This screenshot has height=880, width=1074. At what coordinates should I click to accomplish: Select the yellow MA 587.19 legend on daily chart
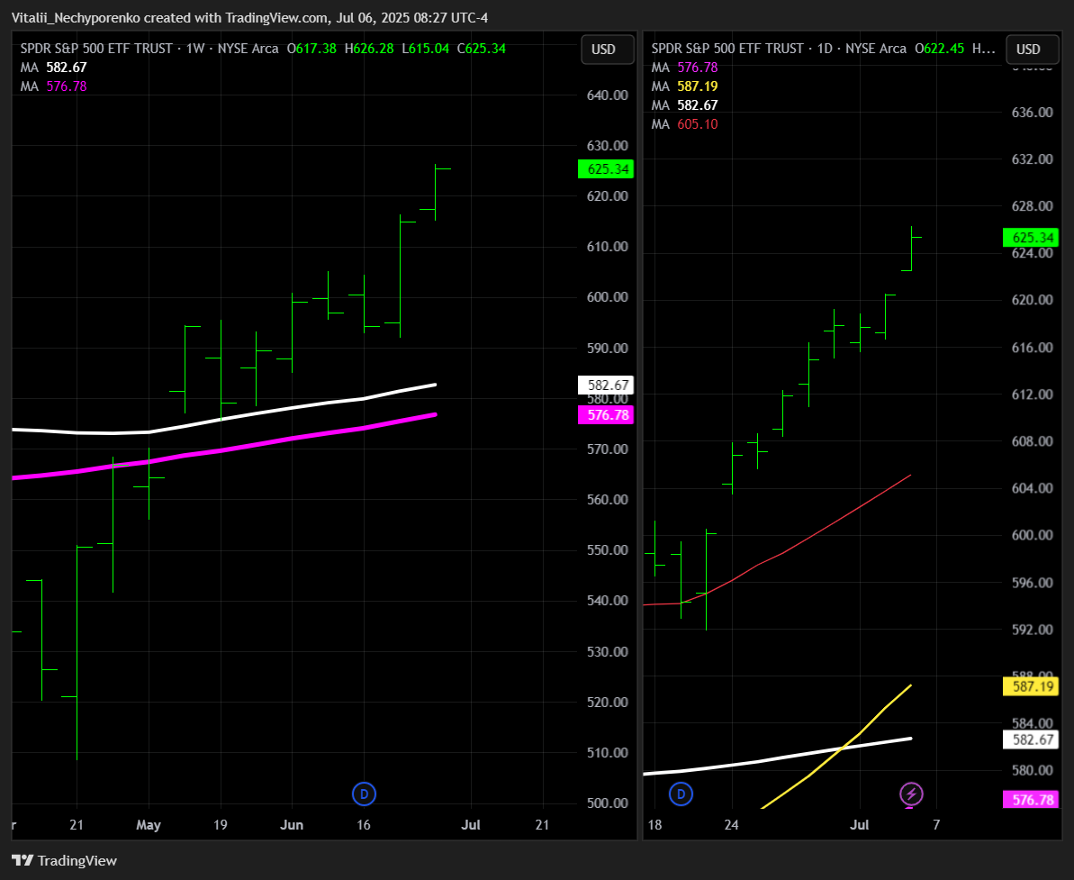pos(684,86)
